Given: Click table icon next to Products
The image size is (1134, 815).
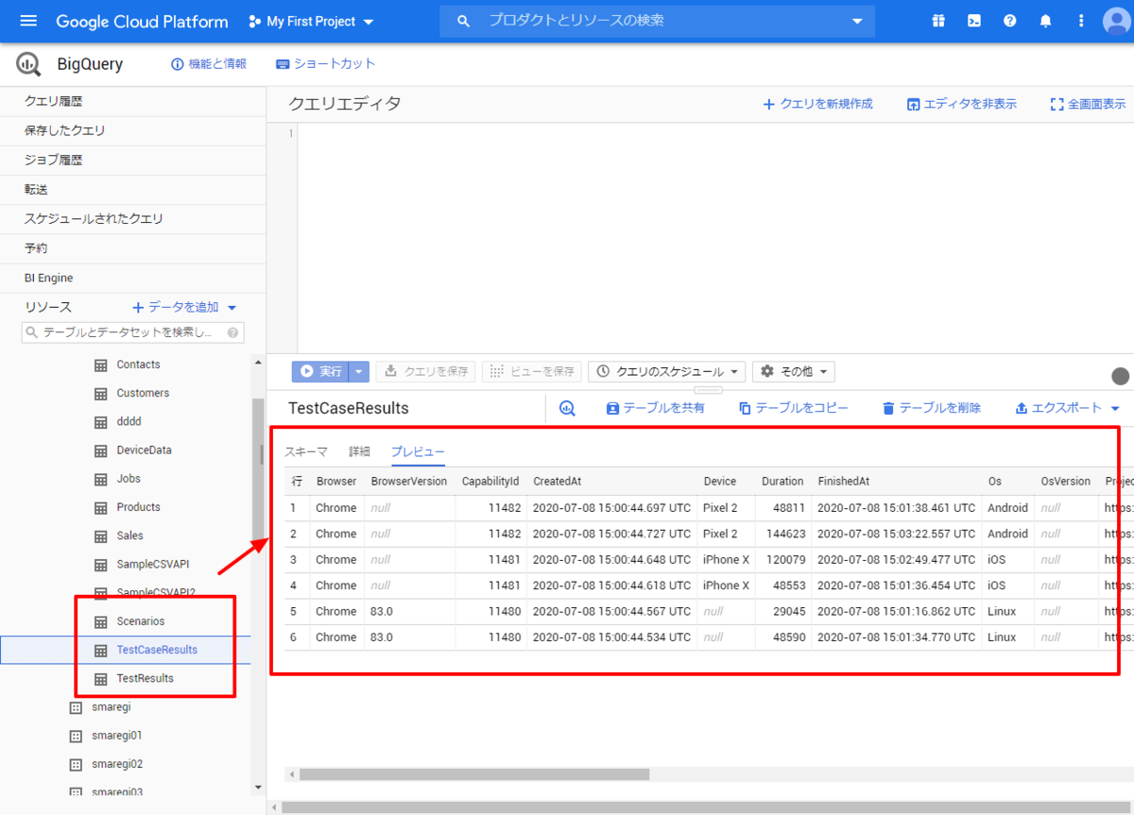Looking at the screenshot, I should click(x=100, y=507).
